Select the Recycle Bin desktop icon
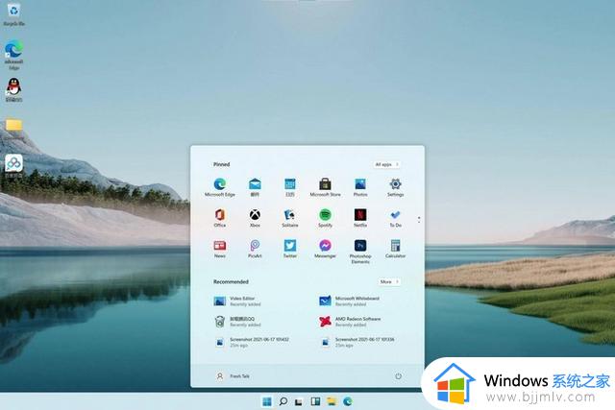This screenshot has width=615, height=410. point(14,14)
